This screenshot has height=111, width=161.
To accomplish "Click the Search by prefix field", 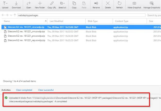I will click(154, 15).
